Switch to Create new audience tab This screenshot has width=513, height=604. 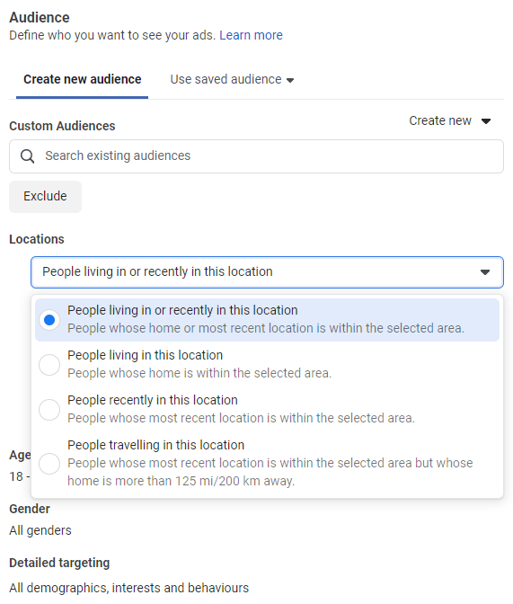click(x=82, y=79)
